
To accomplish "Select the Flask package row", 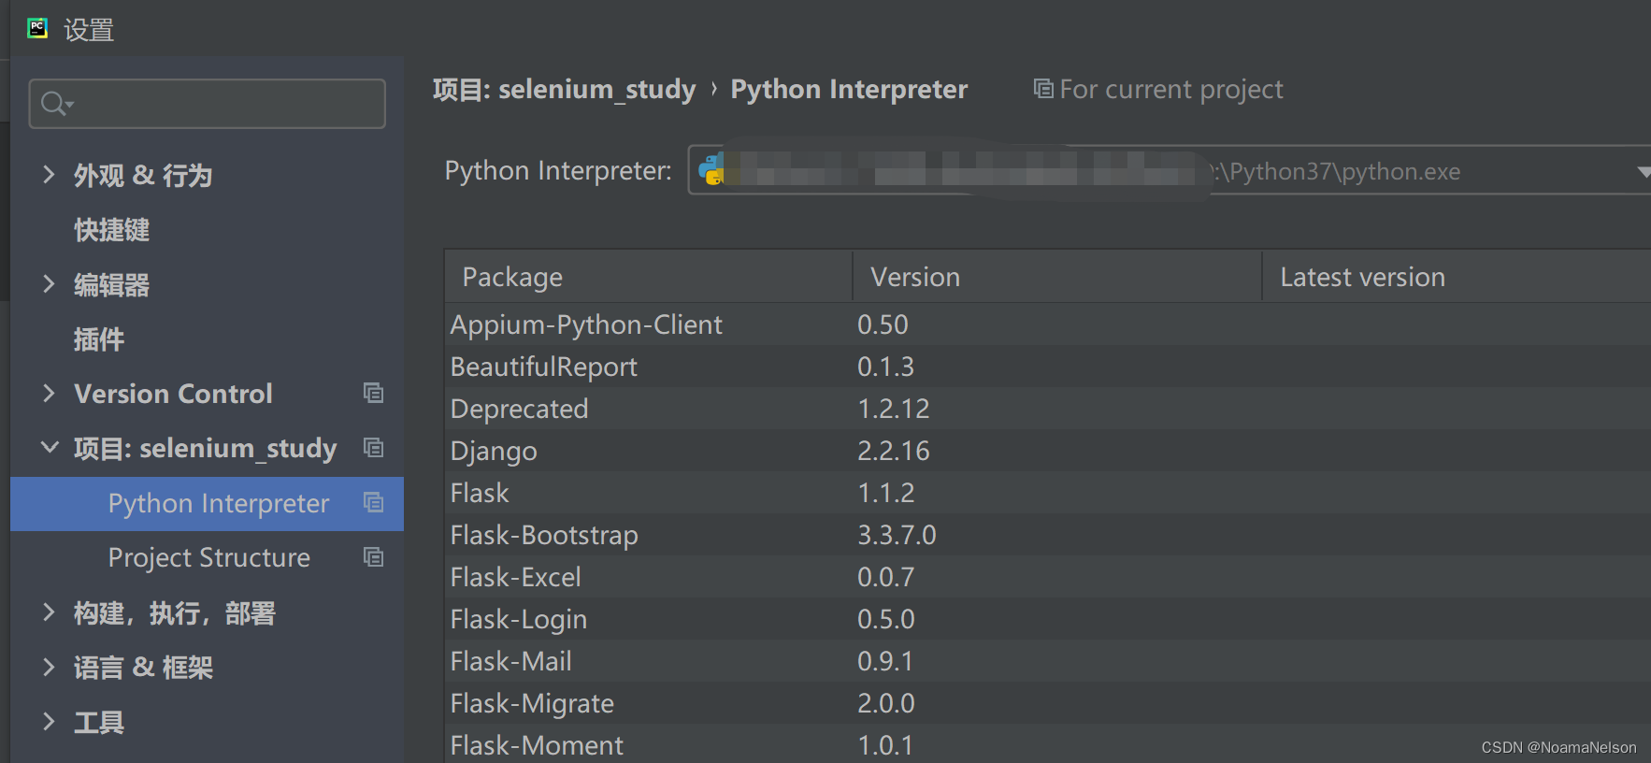I will [x=1048, y=493].
